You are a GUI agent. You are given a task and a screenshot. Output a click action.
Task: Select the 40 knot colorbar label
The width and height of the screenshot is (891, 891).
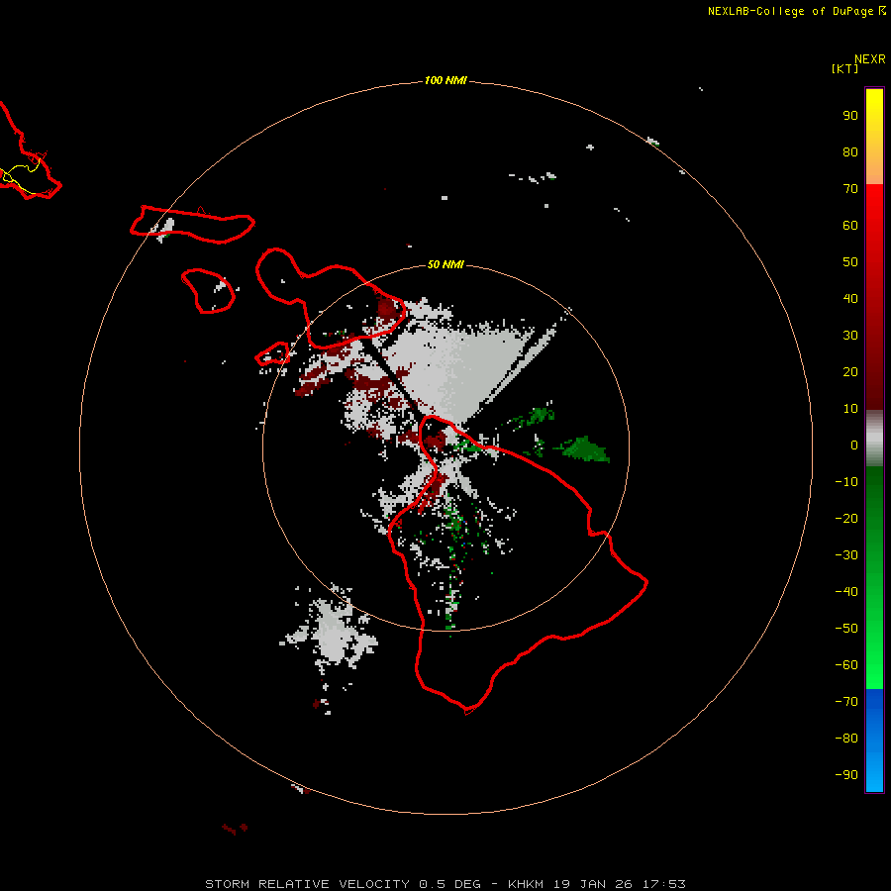850,298
